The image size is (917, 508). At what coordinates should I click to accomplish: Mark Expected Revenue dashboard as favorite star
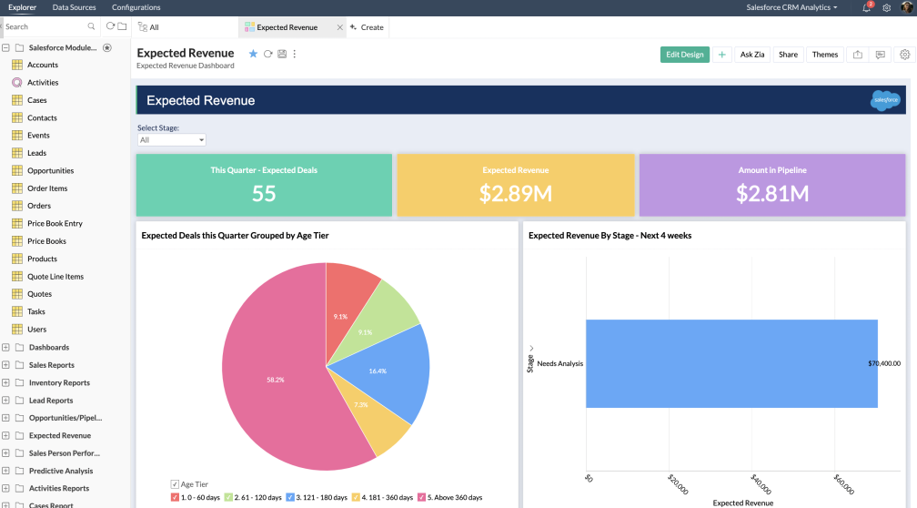253,54
